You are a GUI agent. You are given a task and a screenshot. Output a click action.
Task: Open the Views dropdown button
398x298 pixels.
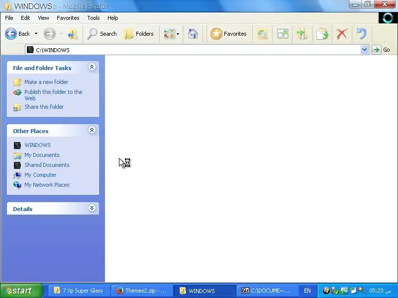pos(171,34)
